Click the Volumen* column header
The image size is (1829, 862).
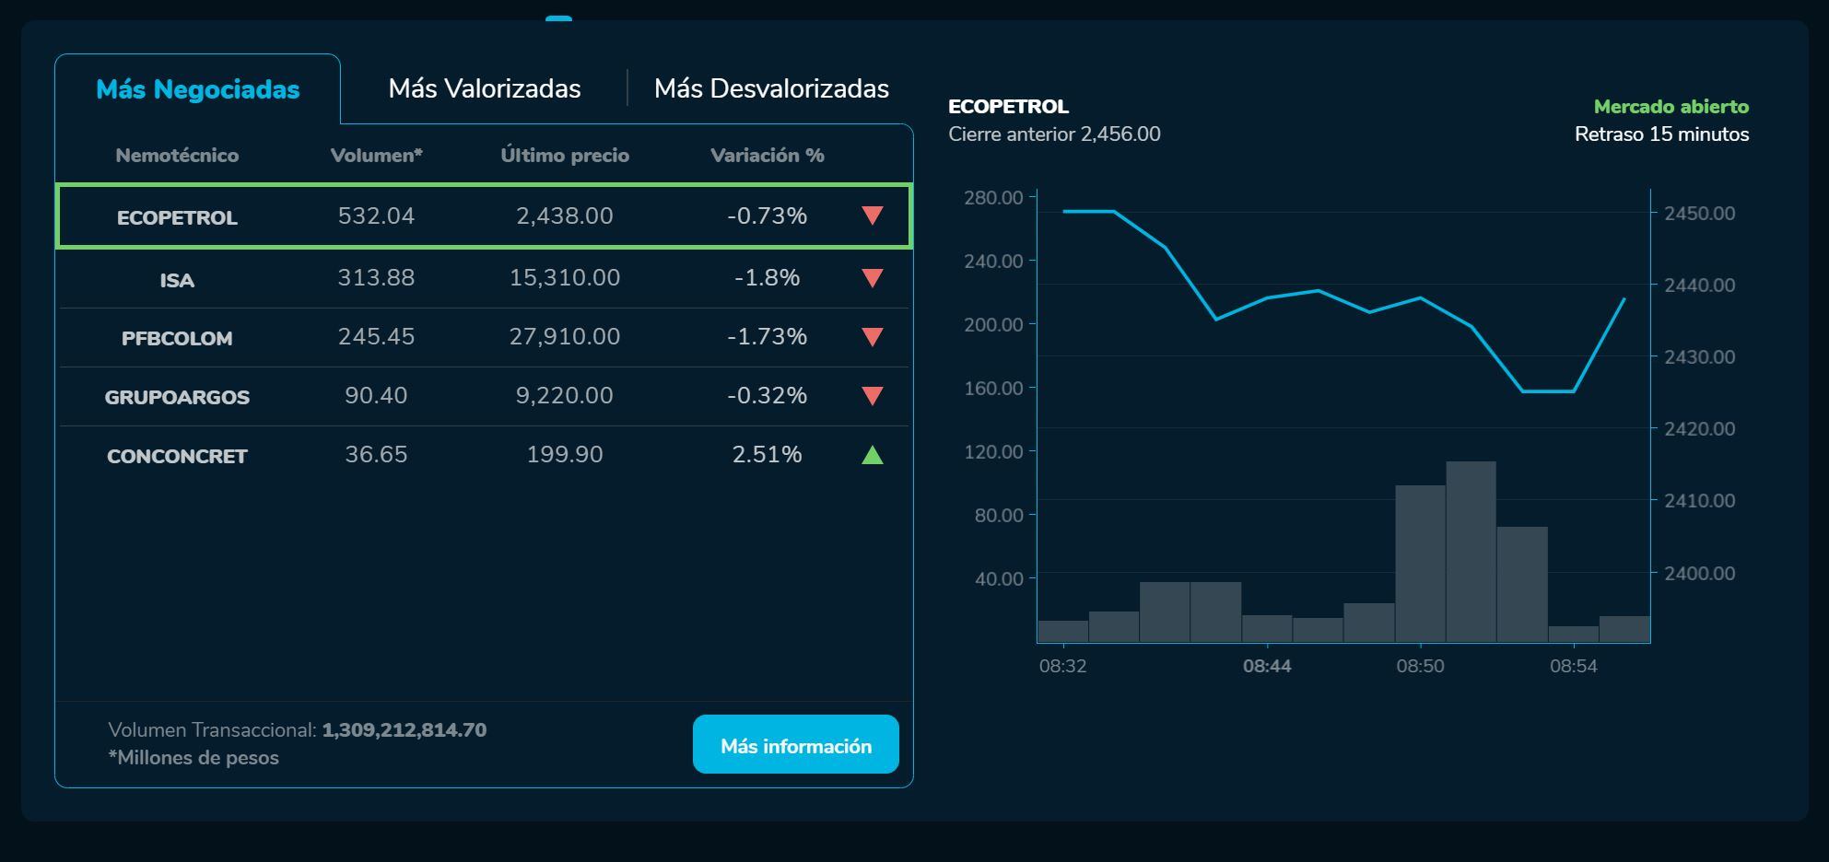click(376, 156)
